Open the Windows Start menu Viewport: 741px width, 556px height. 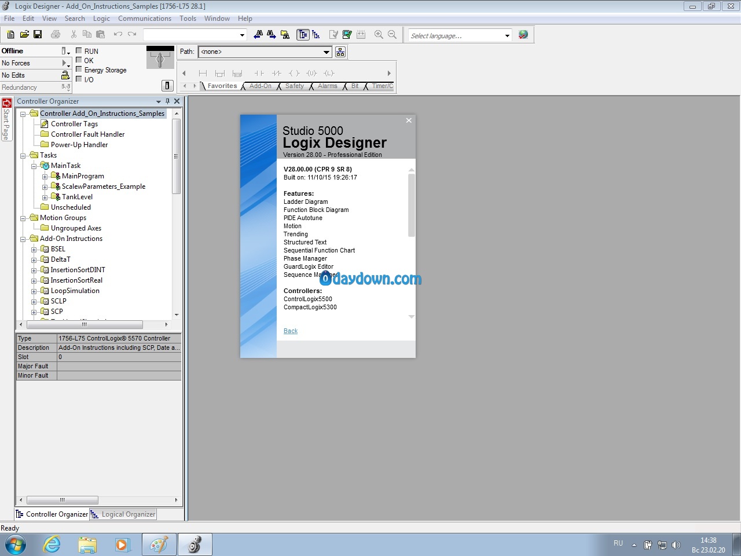16,545
